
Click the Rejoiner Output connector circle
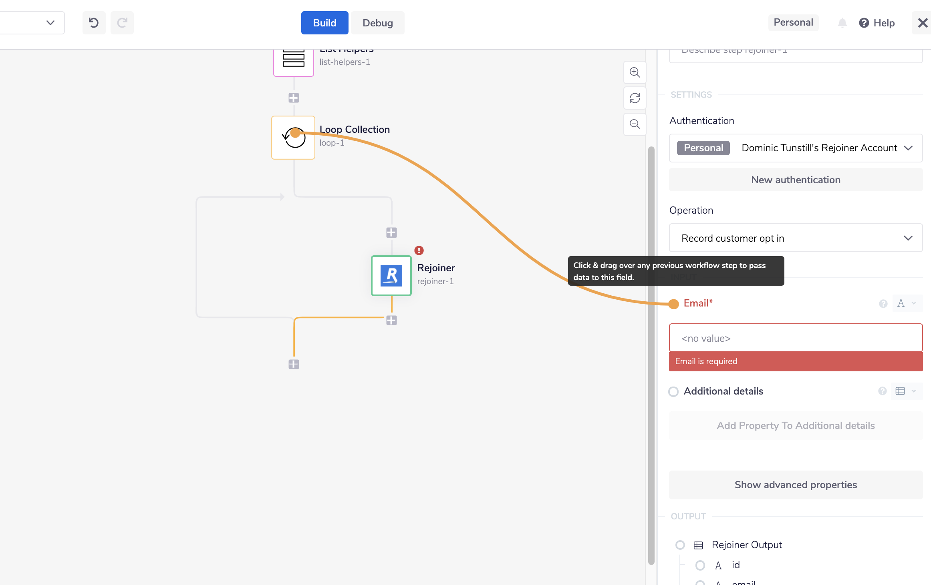pyautogui.click(x=680, y=545)
